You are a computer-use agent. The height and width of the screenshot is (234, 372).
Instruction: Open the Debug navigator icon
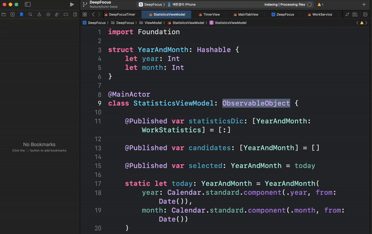[x=57, y=14]
